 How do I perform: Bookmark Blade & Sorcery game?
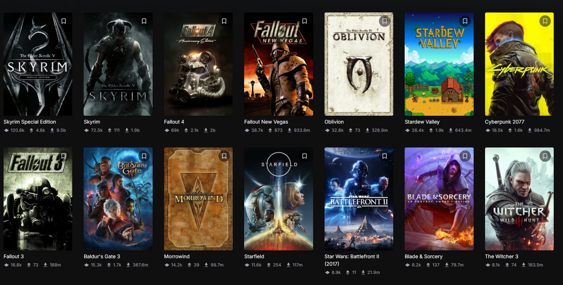465,156
